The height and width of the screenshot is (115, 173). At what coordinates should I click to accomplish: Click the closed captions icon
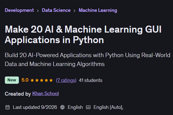[88, 107]
